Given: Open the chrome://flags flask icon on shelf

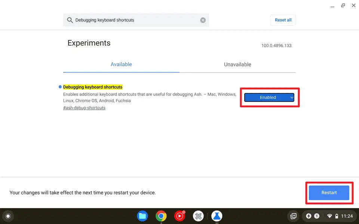Looking at the screenshot, I should coord(217,216).
